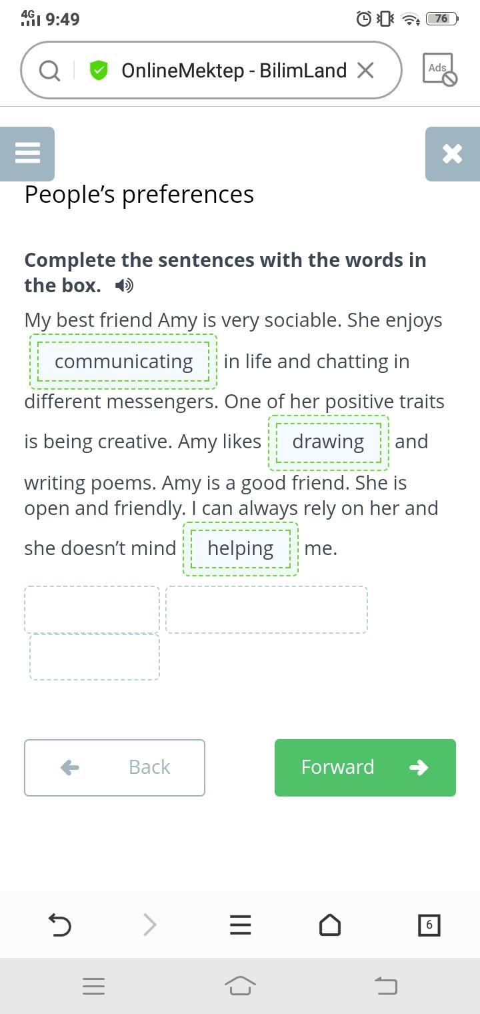Click the Forward button
This screenshot has width=480, height=1014.
(x=365, y=767)
